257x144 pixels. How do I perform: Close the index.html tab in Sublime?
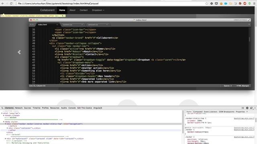pyautogui.click(x=57, y=25)
